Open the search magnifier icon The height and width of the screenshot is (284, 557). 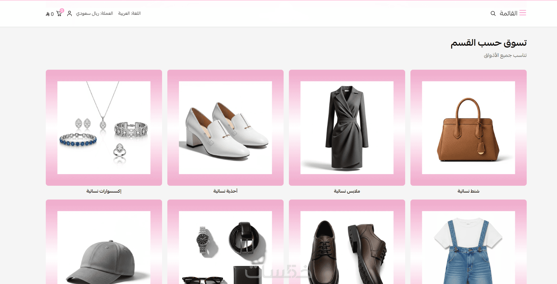click(x=493, y=13)
